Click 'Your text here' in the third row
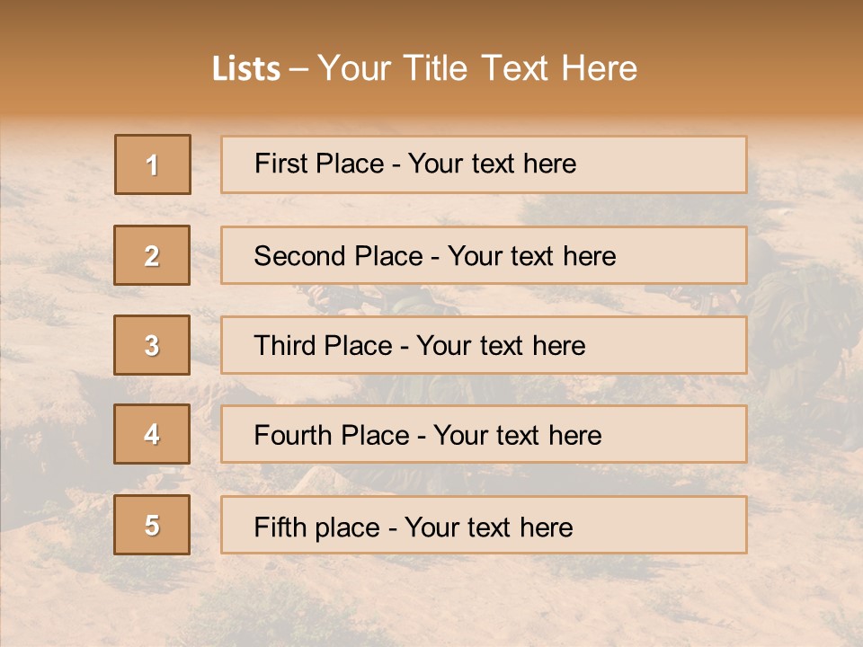The height and width of the screenshot is (647, 863). [501, 346]
